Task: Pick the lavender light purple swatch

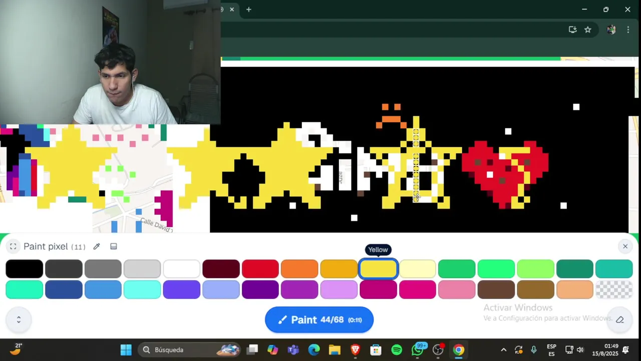Action: pos(339,290)
